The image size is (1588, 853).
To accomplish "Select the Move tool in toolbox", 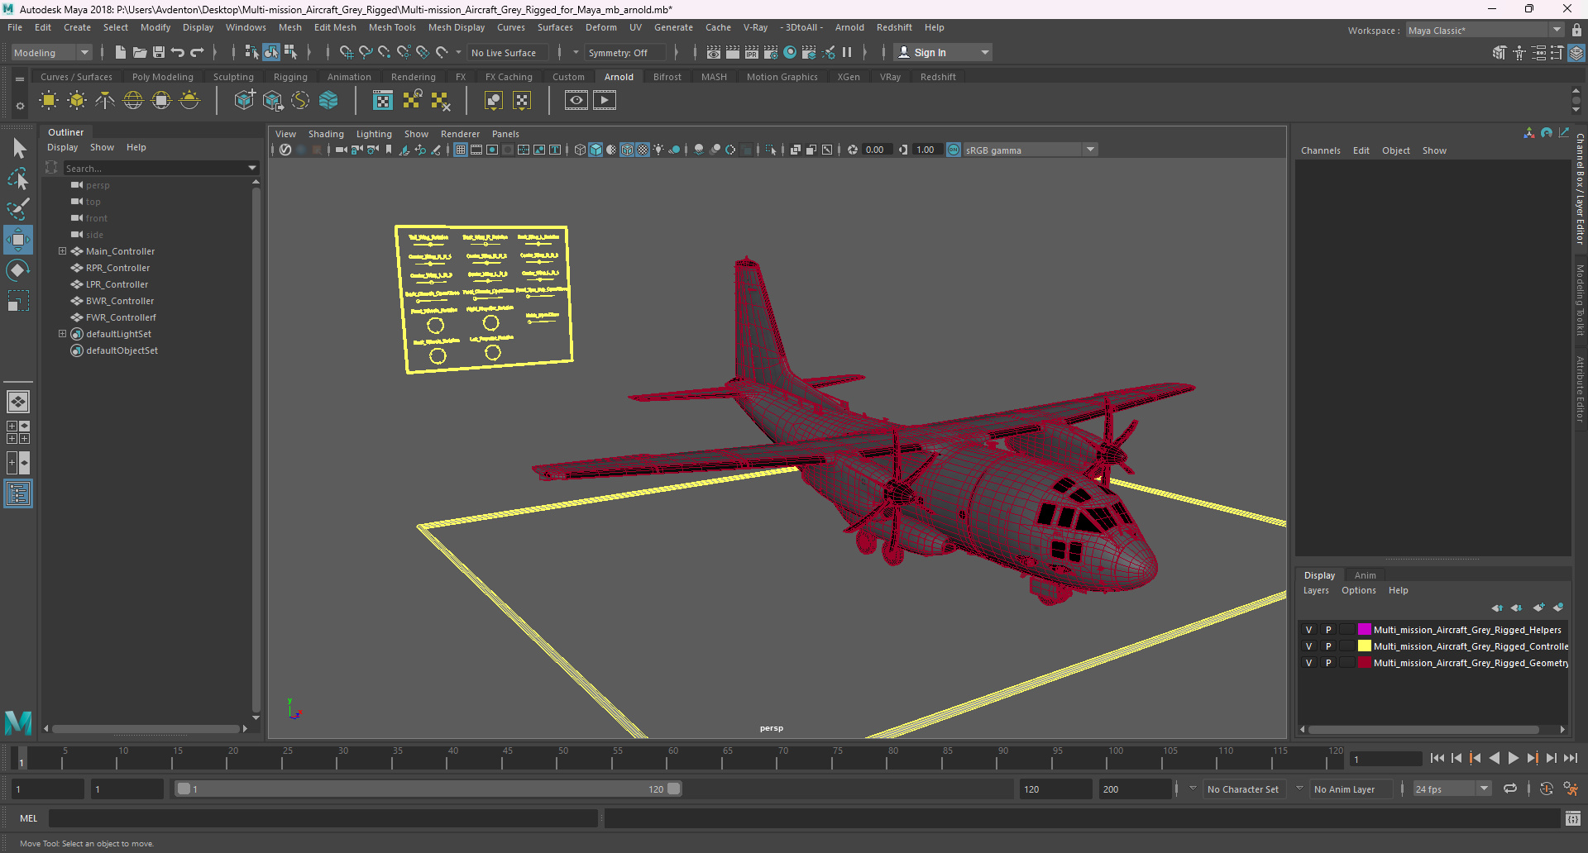I will tap(18, 240).
